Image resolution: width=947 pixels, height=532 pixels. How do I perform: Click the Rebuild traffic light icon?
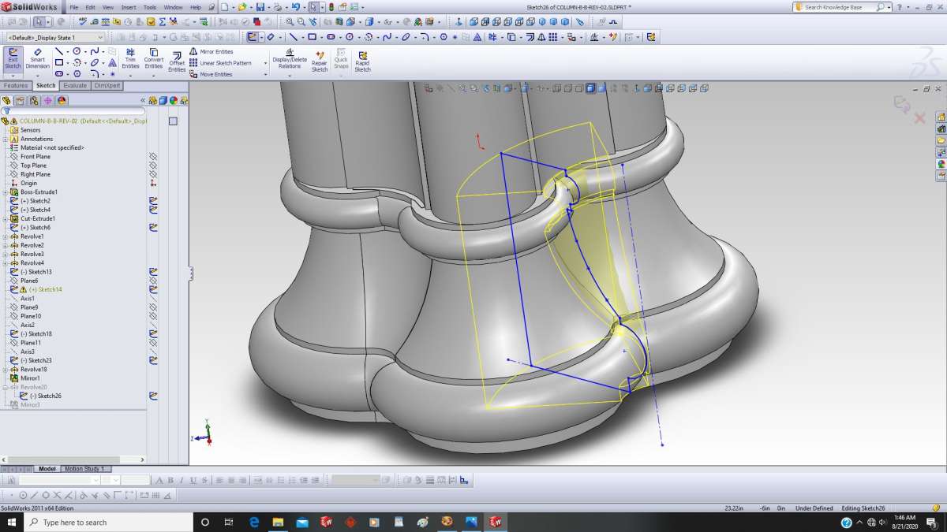331,7
